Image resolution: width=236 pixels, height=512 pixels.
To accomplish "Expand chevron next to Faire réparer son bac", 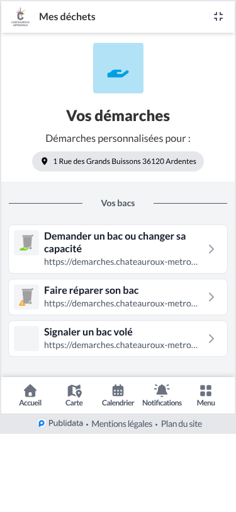I will pos(211,297).
